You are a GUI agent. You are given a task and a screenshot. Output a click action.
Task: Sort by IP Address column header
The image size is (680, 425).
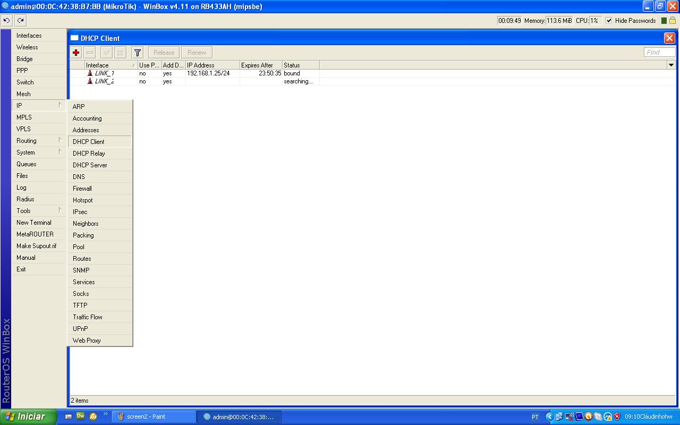212,65
